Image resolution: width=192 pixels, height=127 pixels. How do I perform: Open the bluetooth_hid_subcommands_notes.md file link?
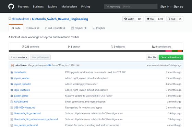tap(36, 119)
